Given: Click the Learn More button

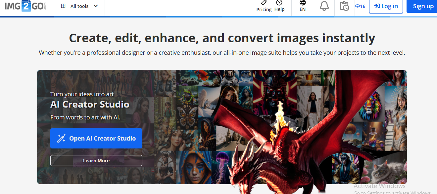Looking at the screenshot, I should (x=96, y=161).
